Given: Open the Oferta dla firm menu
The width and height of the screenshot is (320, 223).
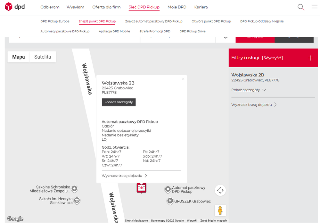Looking at the screenshot, I should (x=106, y=7).
